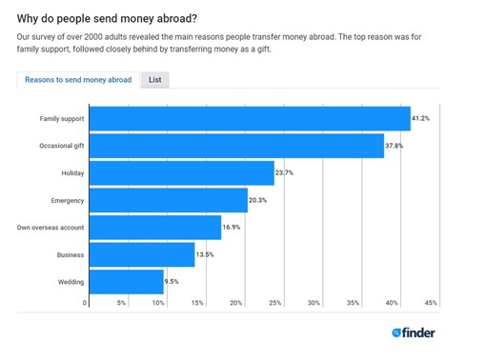Viewport: 486px width, 362px height.
Task: Click the 23.7% value label
Action: tap(284, 172)
